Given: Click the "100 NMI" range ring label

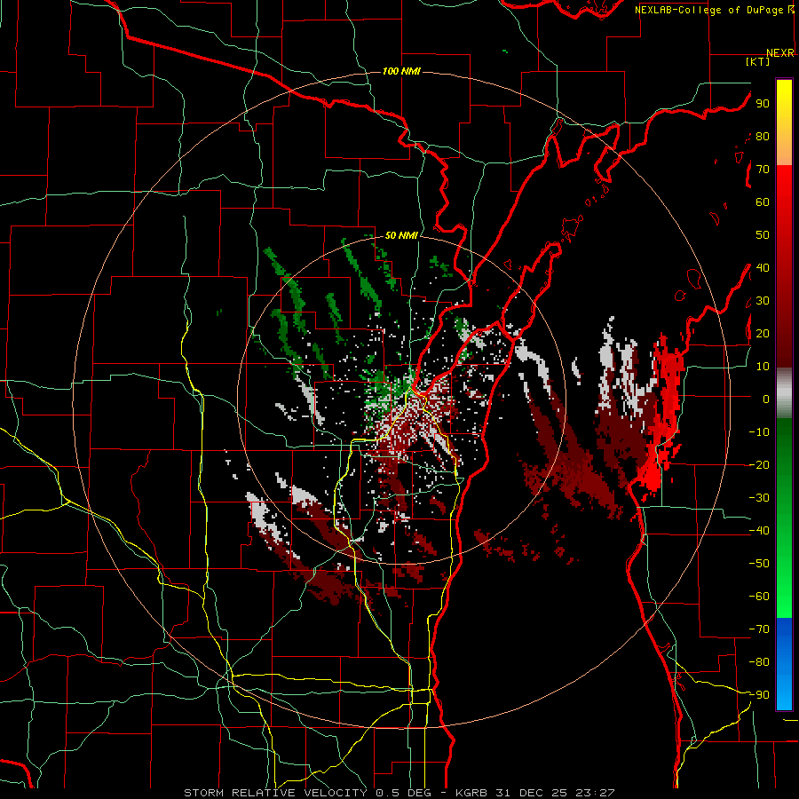Looking at the screenshot, I should pyautogui.click(x=401, y=71).
